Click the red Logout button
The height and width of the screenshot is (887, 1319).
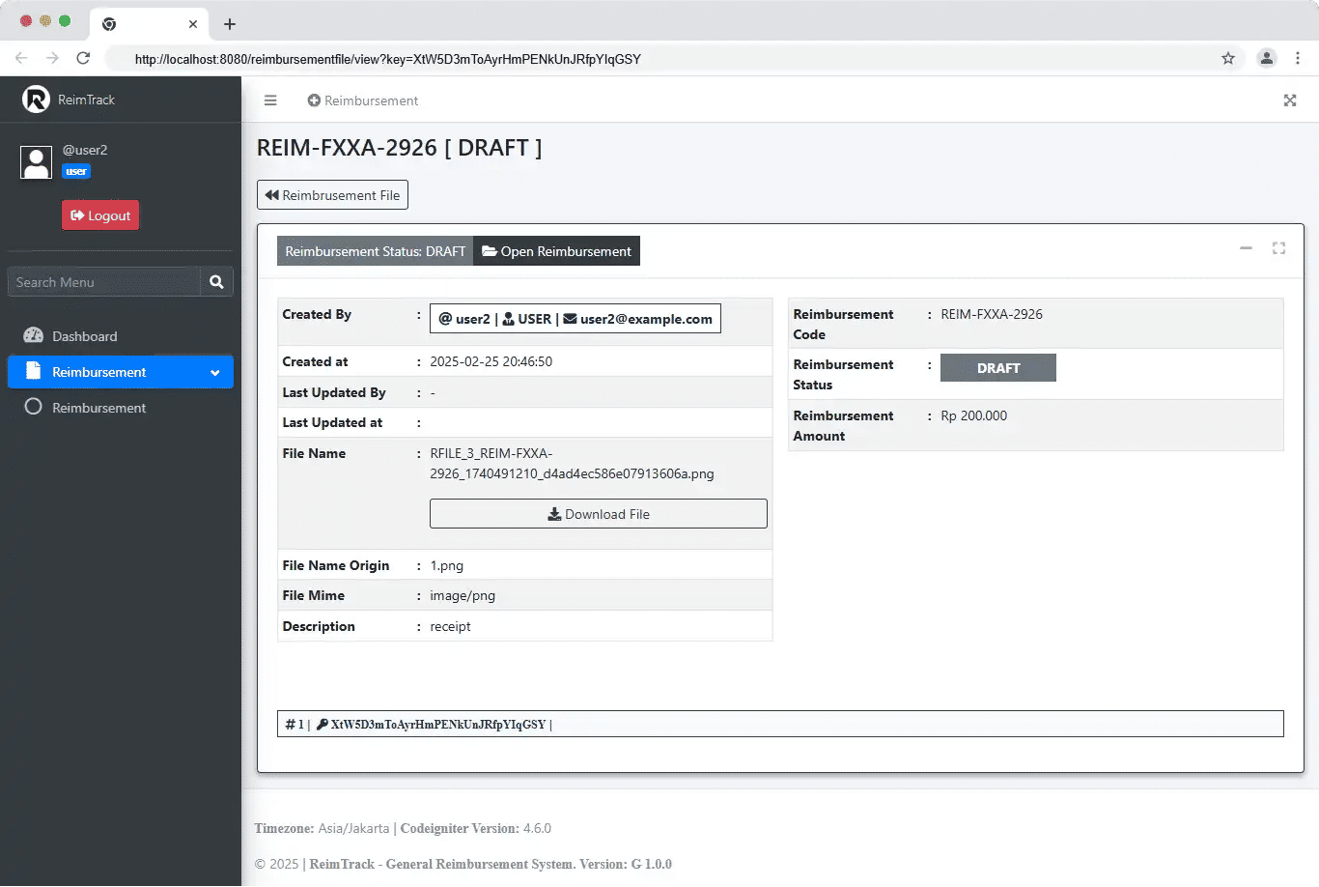point(100,215)
